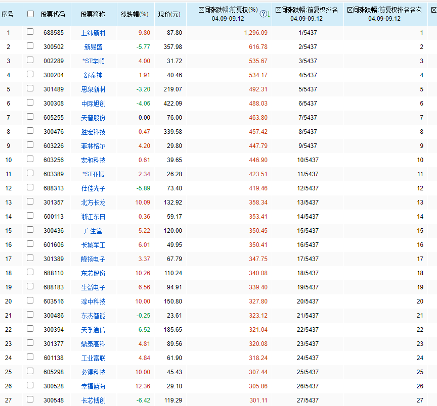
Task: Select checkbox for 300204 舒泰神
Action: pyautogui.click(x=30, y=74)
